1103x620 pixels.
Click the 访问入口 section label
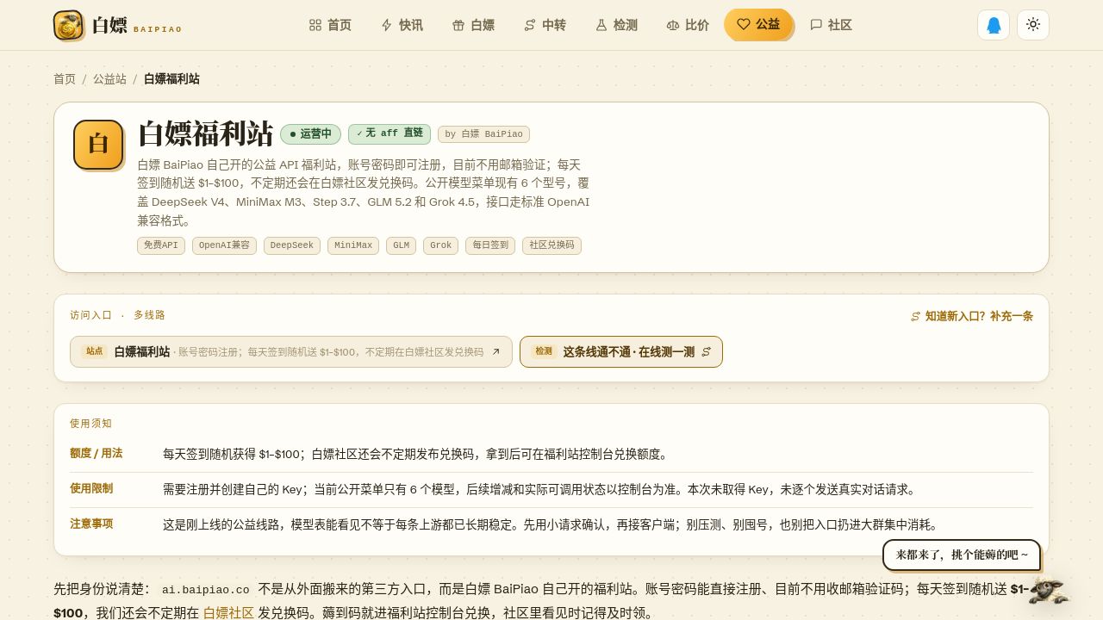(90, 315)
